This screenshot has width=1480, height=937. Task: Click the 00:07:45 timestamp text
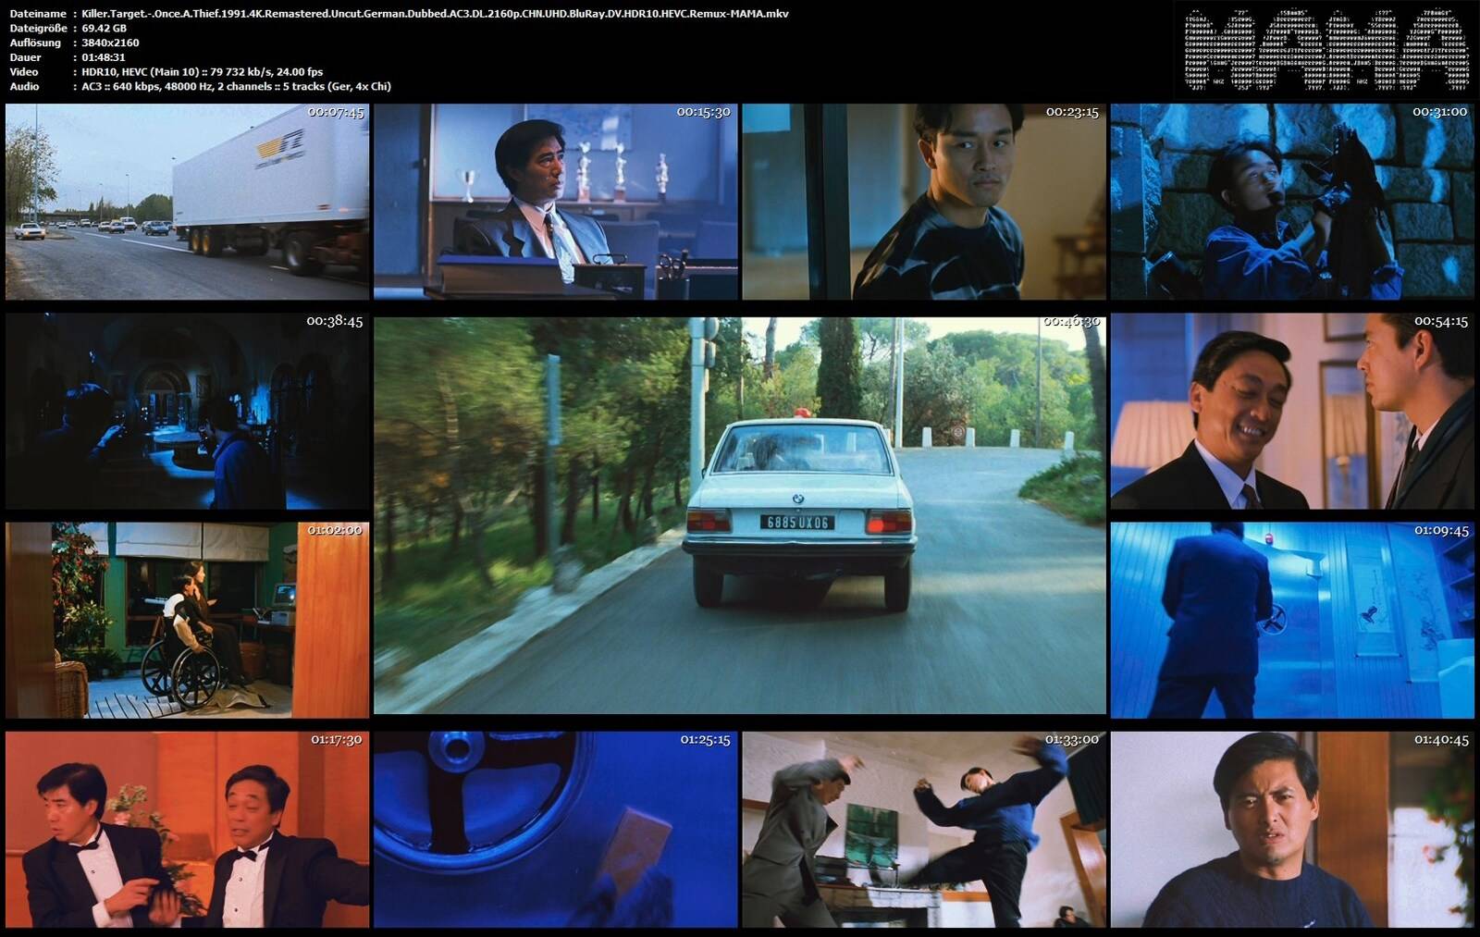[336, 112]
